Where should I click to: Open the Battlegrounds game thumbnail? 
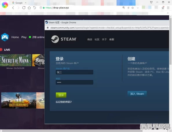19,100
